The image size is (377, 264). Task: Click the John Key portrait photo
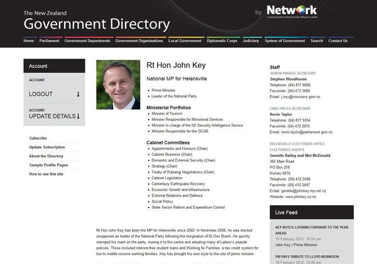[118, 85]
